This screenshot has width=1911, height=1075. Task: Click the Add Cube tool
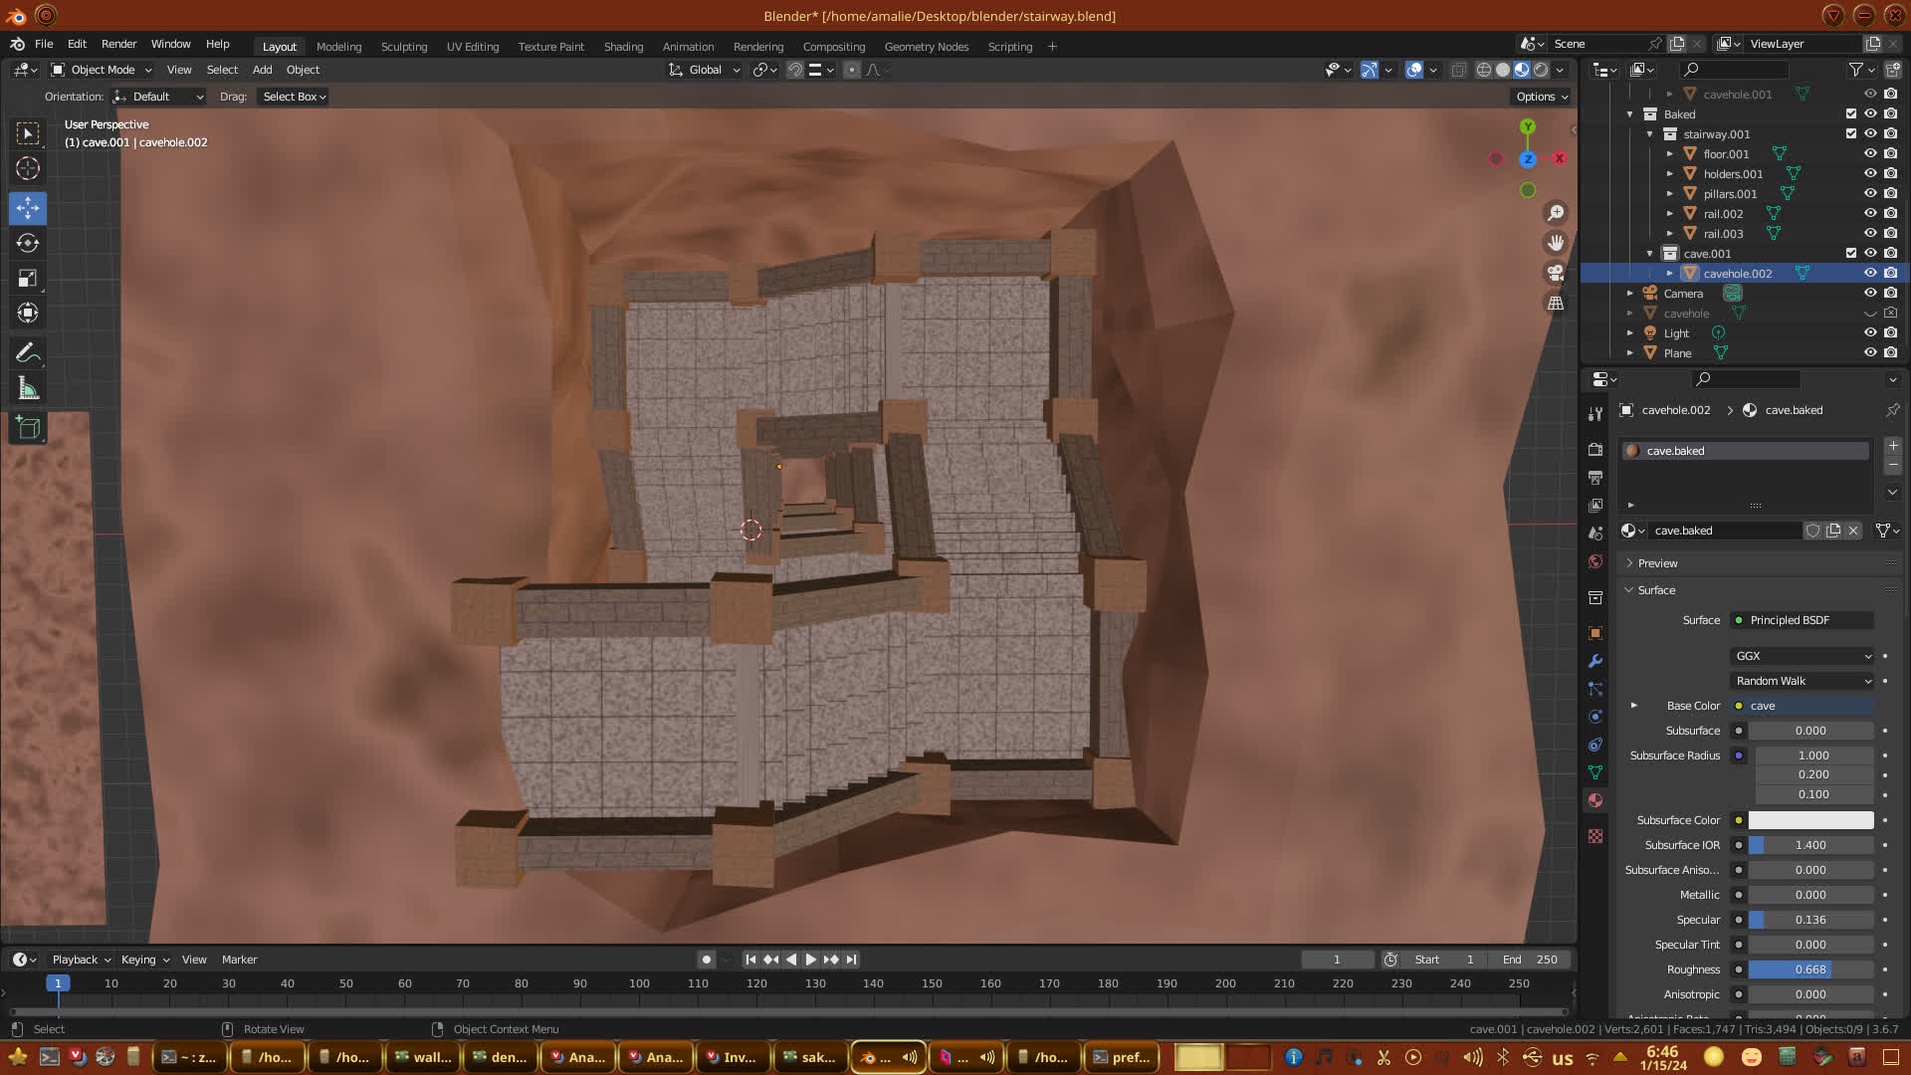pos(28,429)
